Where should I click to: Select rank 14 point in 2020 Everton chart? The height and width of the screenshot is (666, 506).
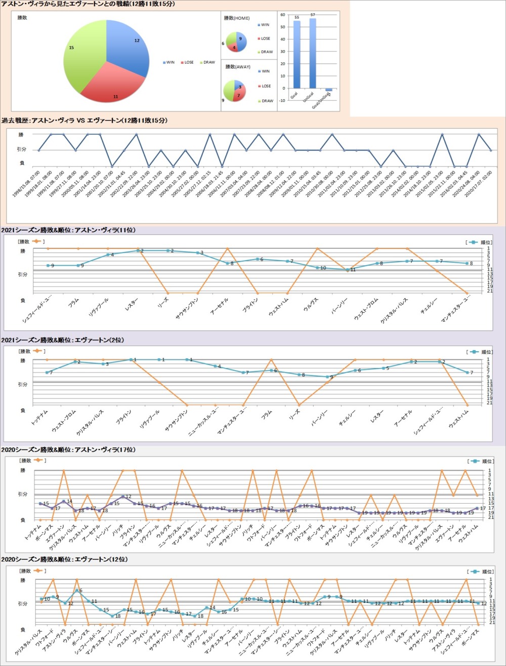pyautogui.click(x=206, y=607)
